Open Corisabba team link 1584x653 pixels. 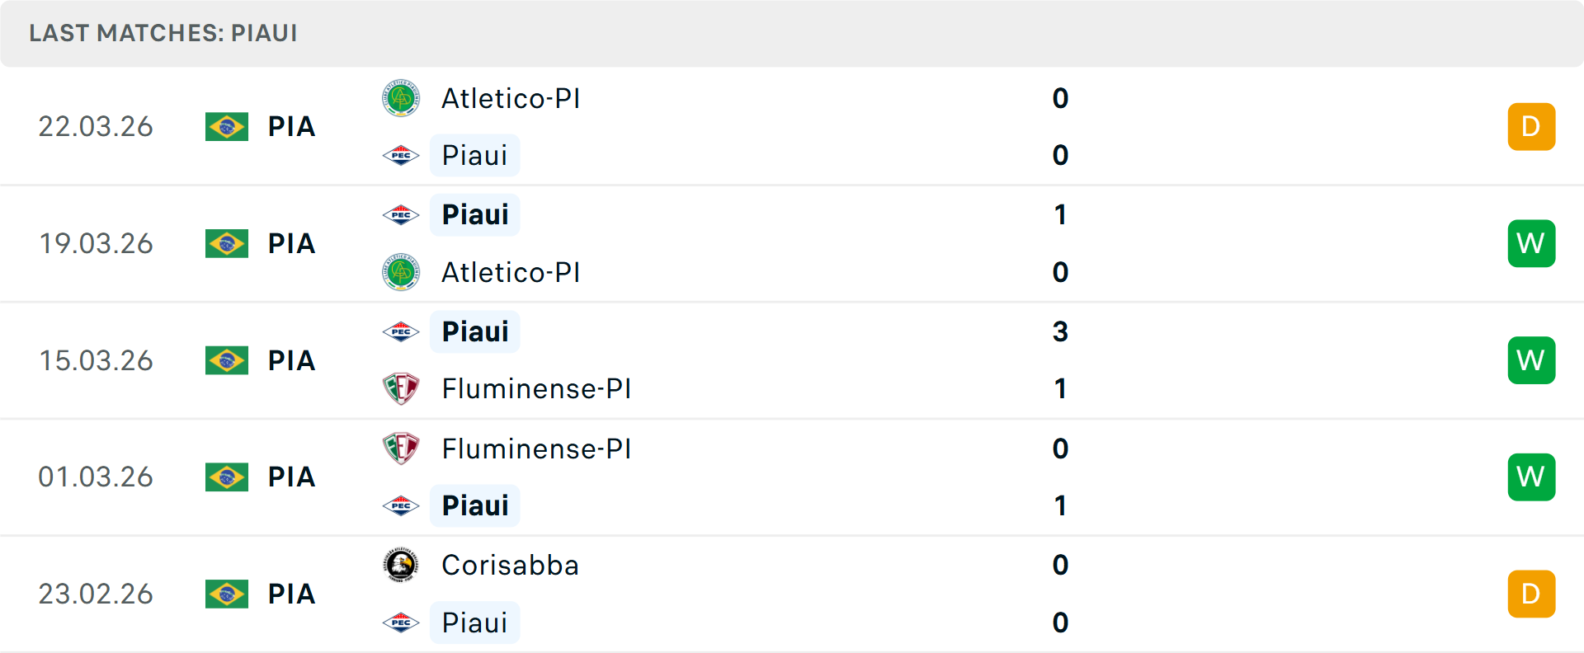[510, 566]
